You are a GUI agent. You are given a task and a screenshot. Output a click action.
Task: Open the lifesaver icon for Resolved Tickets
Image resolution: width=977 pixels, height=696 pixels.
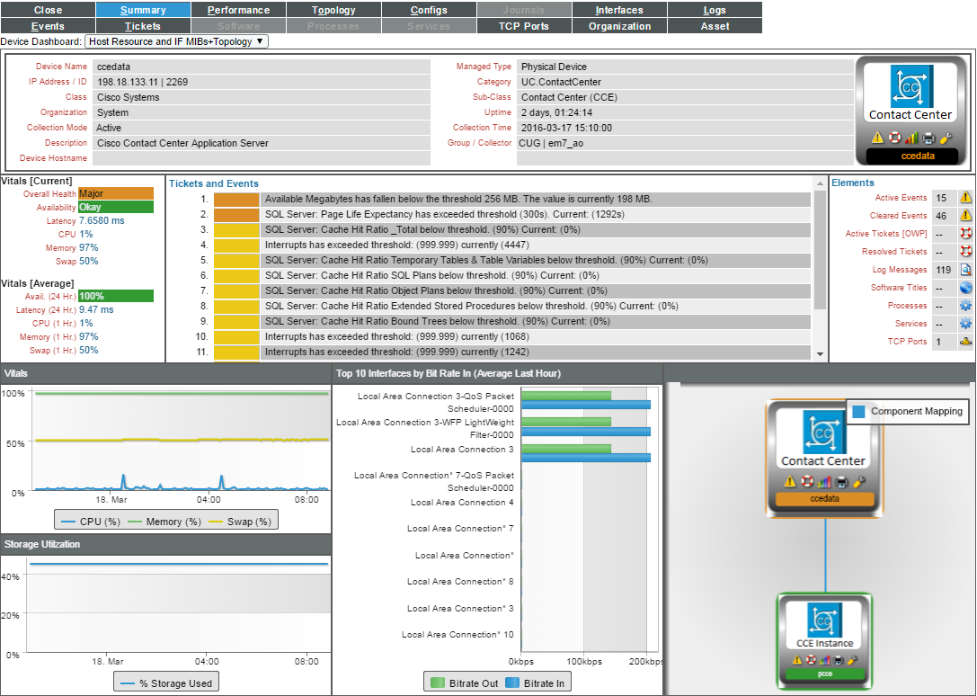point(966,252)
